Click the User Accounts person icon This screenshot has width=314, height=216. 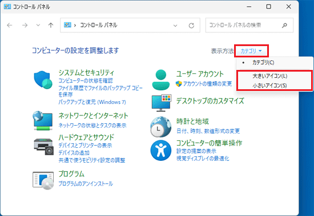[161, 80]
